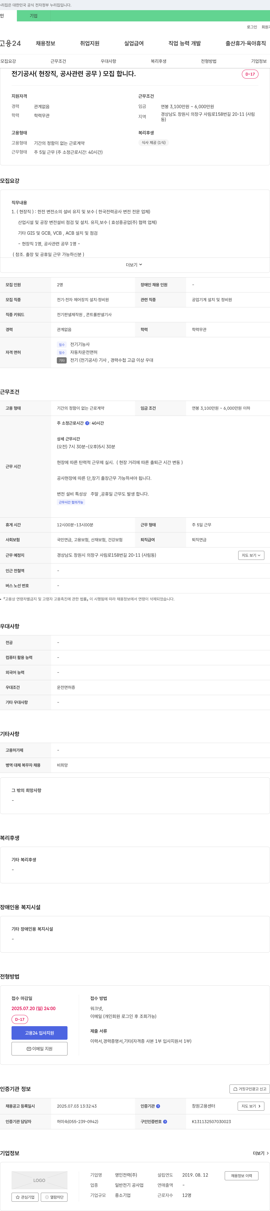
Task: Click the 고용24 입사지원 apply button
Action: click(39, 1033)
